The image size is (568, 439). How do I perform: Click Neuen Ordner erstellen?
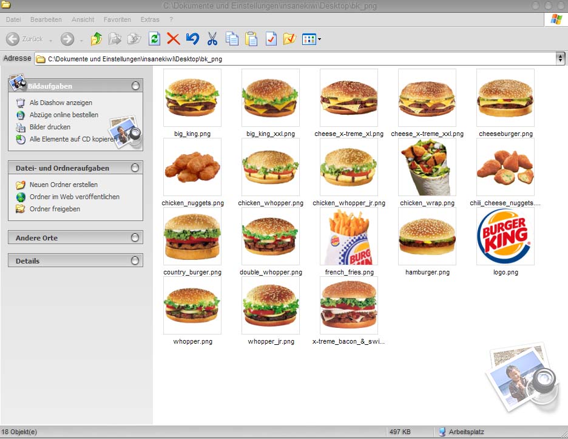63,184
